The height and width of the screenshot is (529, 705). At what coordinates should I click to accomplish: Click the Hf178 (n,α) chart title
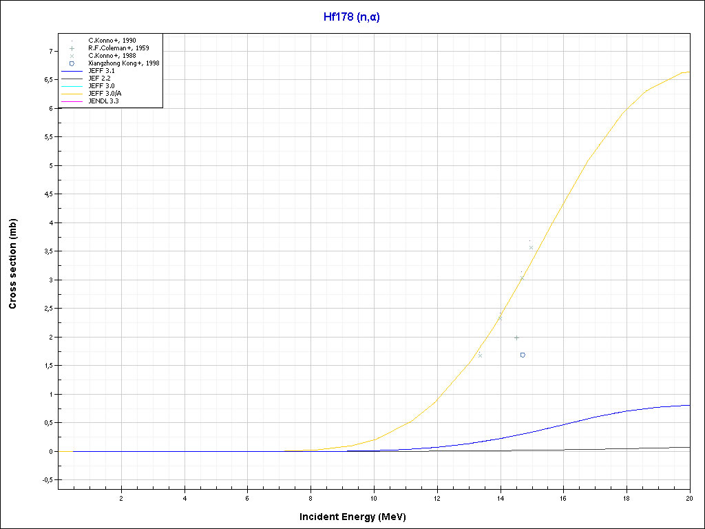[352, 17]
